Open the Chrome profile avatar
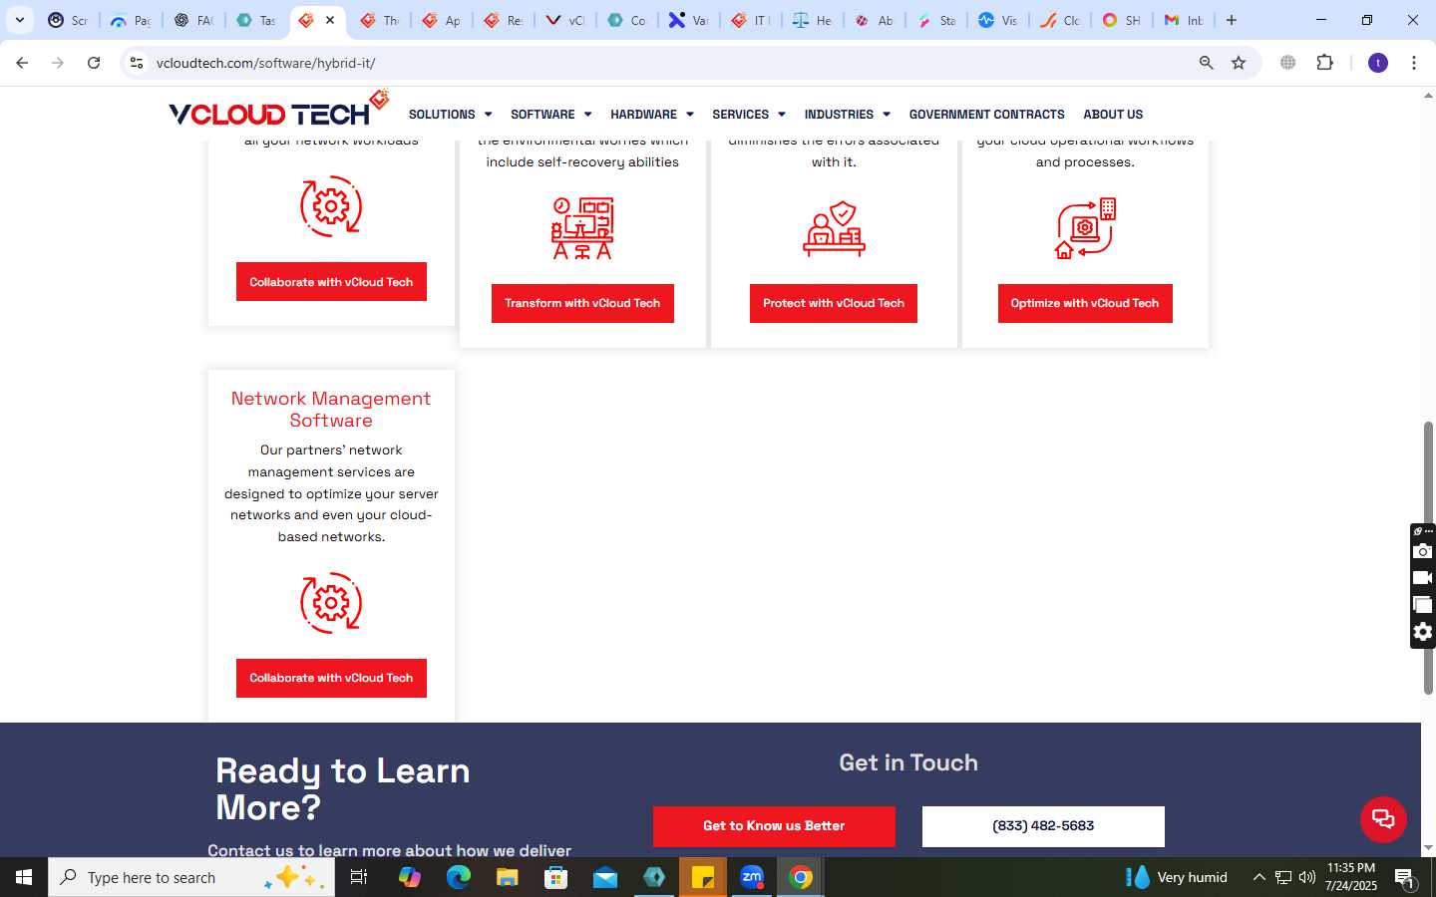Image resolution: width=1436 pixels, height=897 pixels. click(x=1378, y=63)
